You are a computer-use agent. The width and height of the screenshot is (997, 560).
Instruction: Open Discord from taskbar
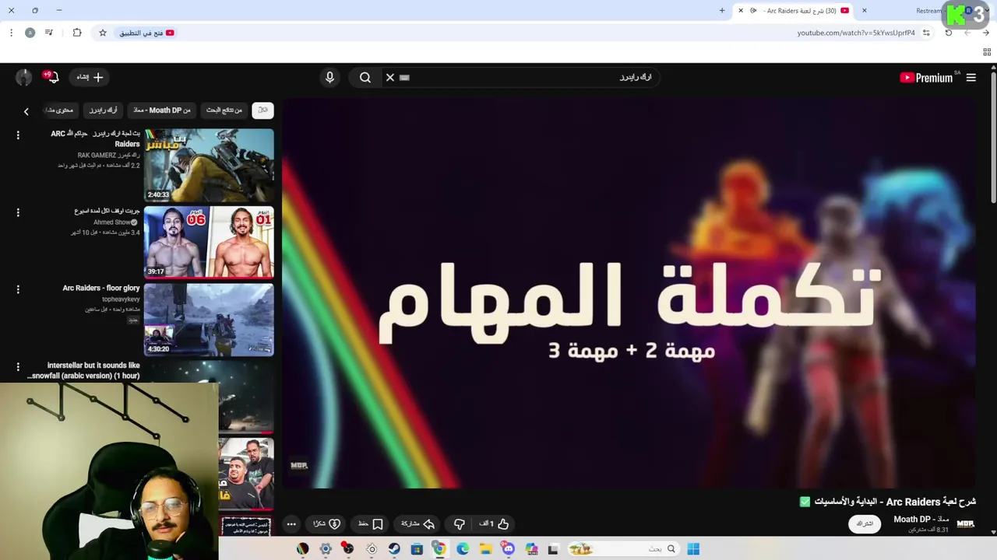click(509, 549)
